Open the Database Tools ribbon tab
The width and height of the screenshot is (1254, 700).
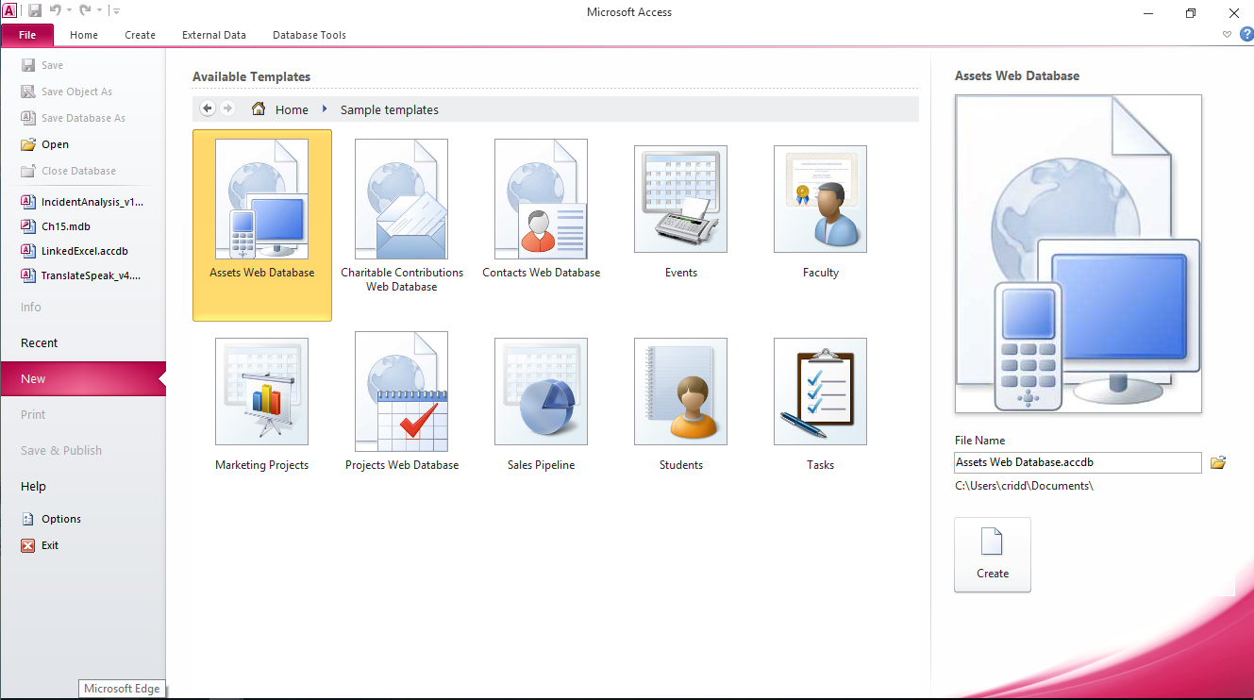[309, 35]
